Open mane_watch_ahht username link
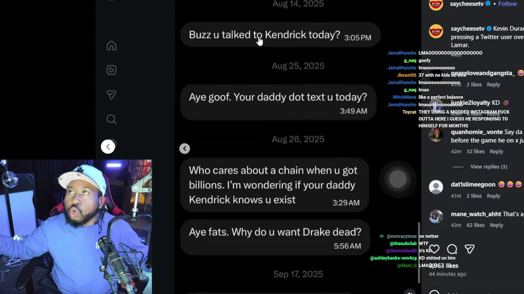Image resolution: width=524 pixels, height=294 pixels. [476, 214]
